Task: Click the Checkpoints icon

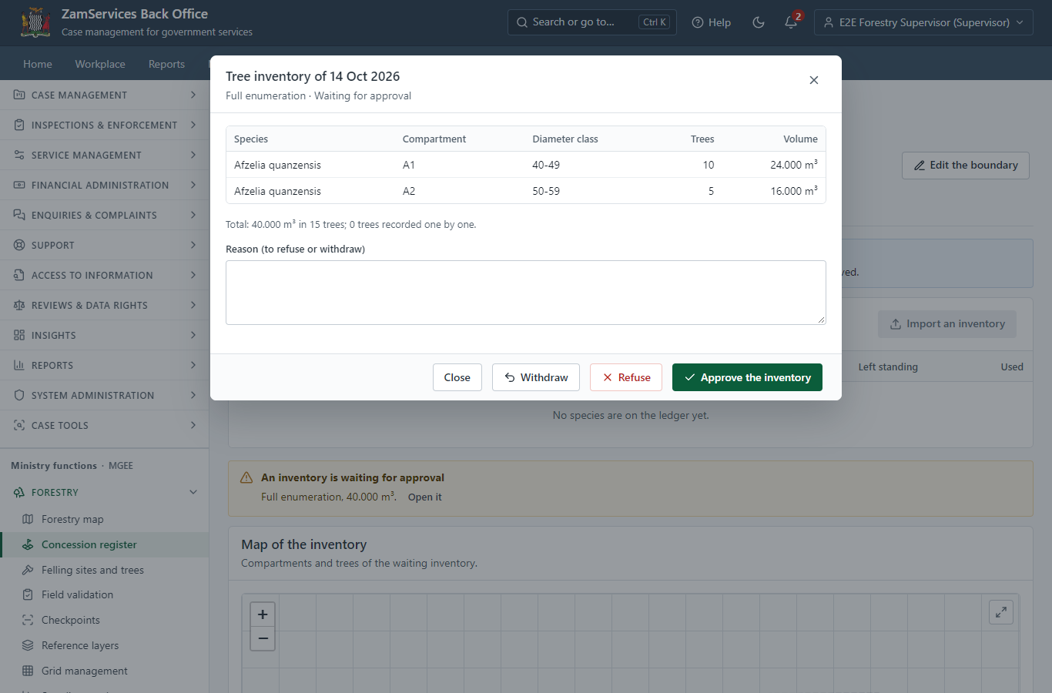Action: pyautogui.click(x=28, y=620)
